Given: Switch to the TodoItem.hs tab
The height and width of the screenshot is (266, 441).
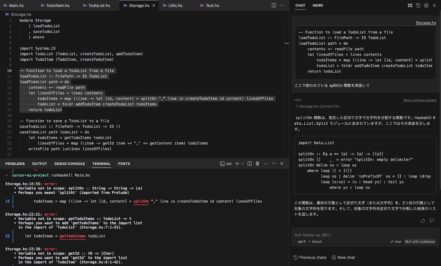Looking at the screenshot, I should coord(58,6).
